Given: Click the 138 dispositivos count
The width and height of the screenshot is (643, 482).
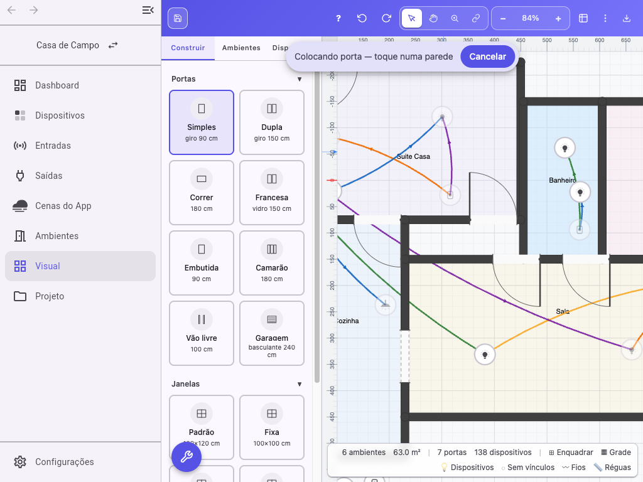Looking at the screenshot, I should [503, 453].
